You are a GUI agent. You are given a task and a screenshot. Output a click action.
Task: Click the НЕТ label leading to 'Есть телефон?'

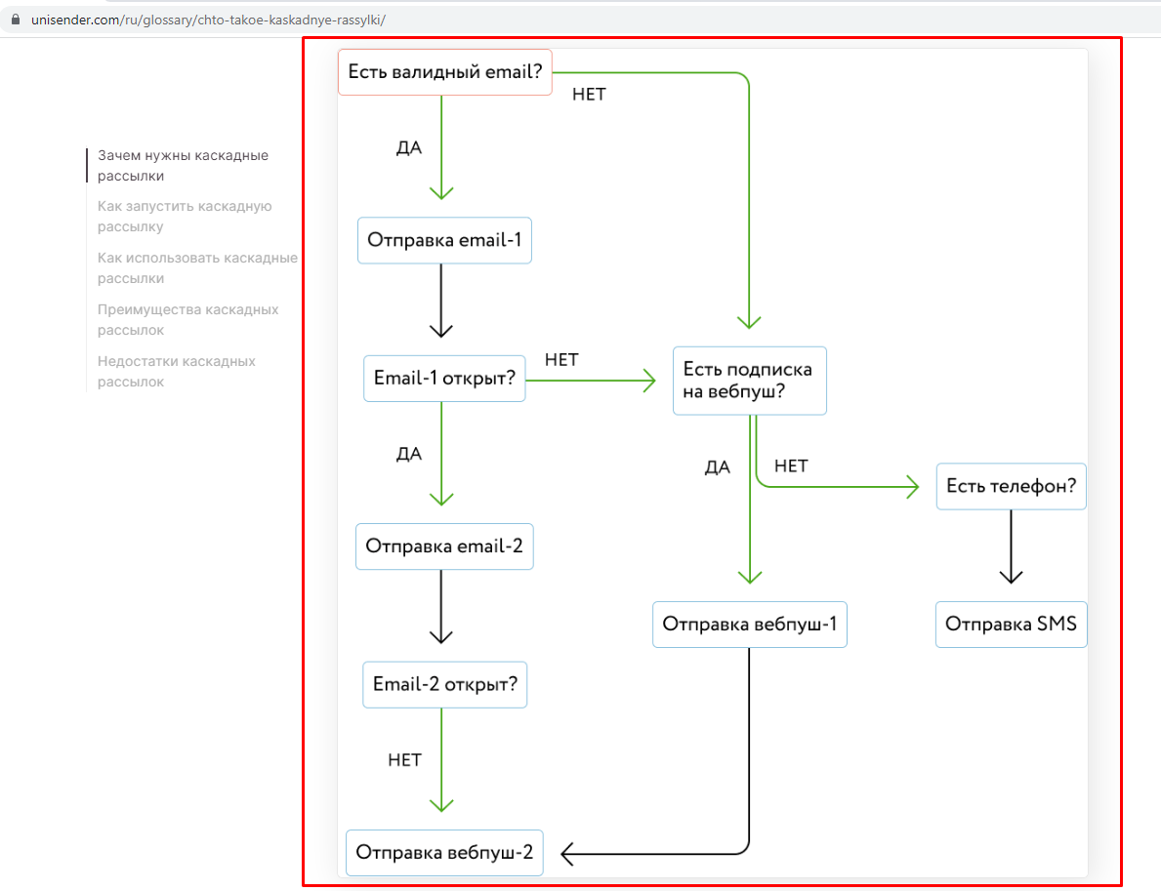tap(791, 466)
